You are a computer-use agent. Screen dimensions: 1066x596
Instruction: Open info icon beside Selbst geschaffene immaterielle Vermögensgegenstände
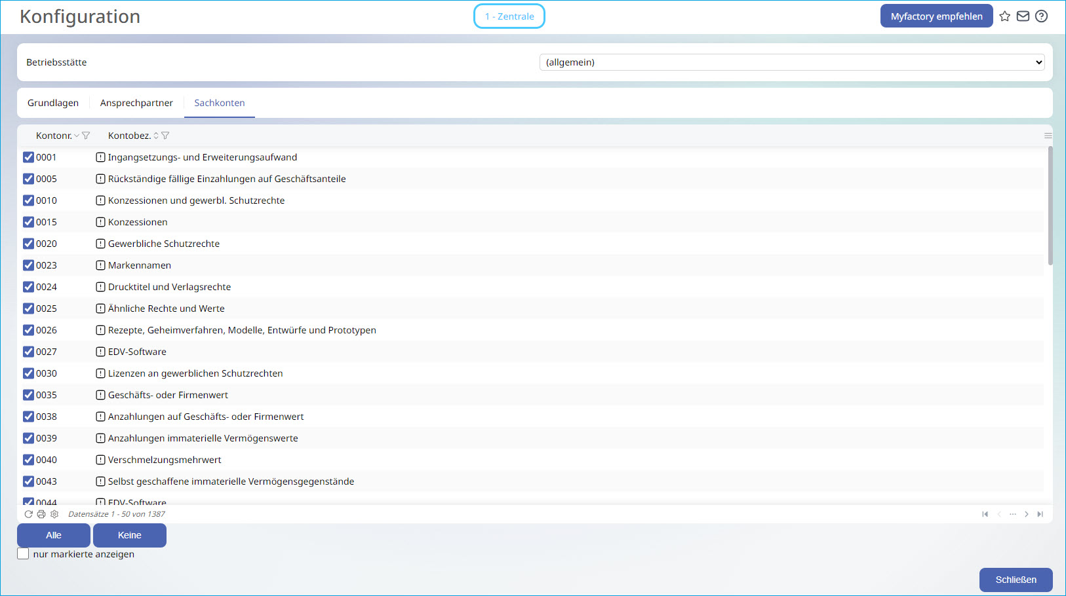(x=100, y=481)
